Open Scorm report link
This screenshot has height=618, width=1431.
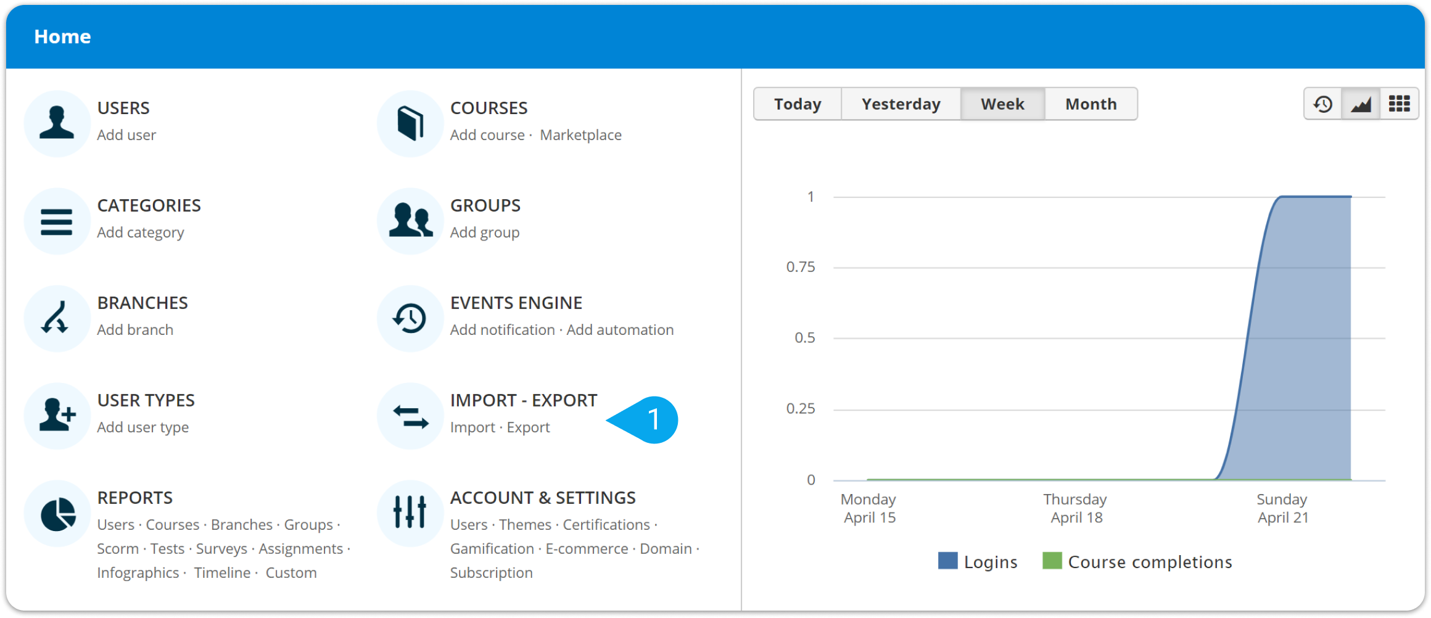tap(118, 549)
